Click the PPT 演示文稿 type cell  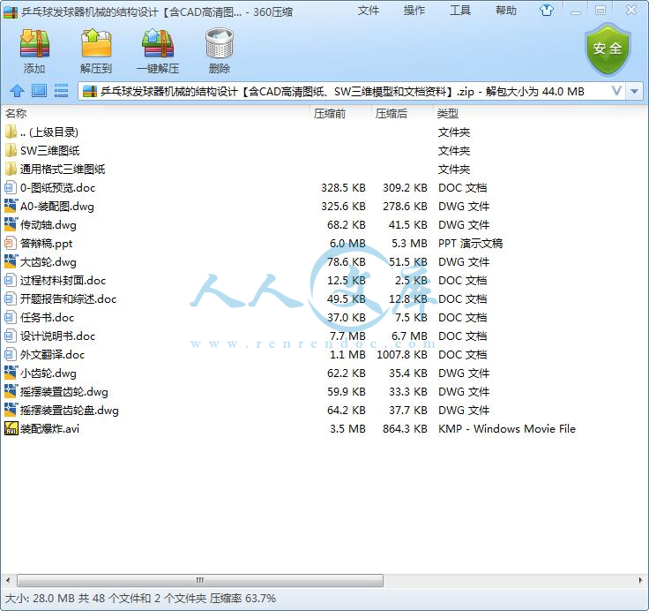click(470, 244)
